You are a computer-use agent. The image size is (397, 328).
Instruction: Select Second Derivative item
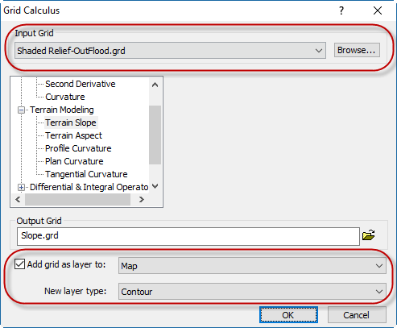click(x=81, y=84)
